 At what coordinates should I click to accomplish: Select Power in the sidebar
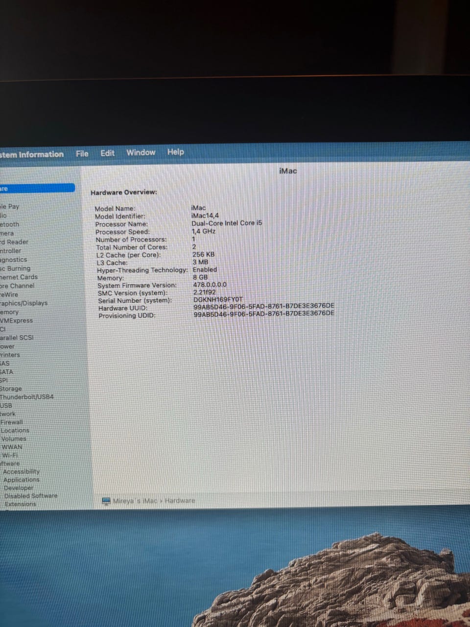(x=7, y=346)
